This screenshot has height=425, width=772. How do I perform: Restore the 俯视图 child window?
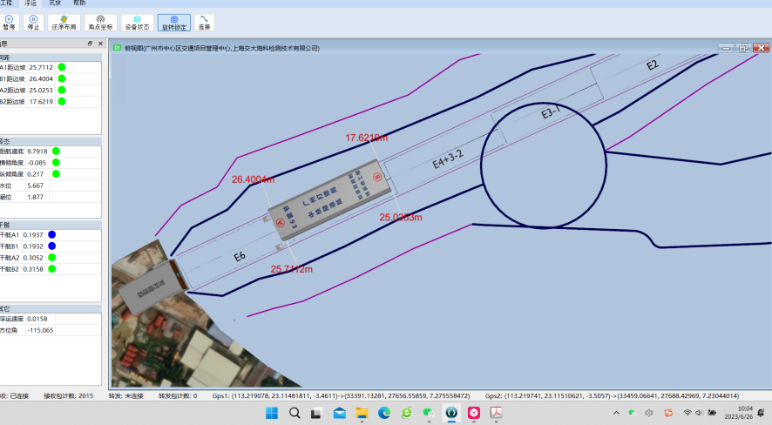pyautogui.click(x=743, y=48)
